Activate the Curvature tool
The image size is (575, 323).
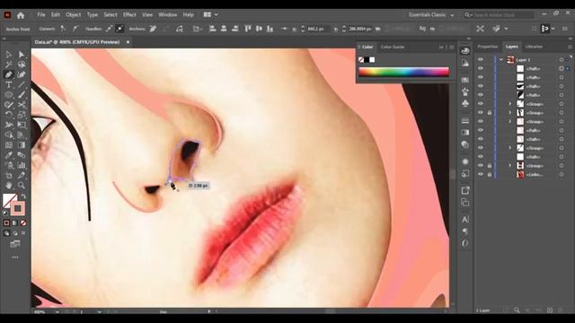pyautogui.click(x=22, y=74)
